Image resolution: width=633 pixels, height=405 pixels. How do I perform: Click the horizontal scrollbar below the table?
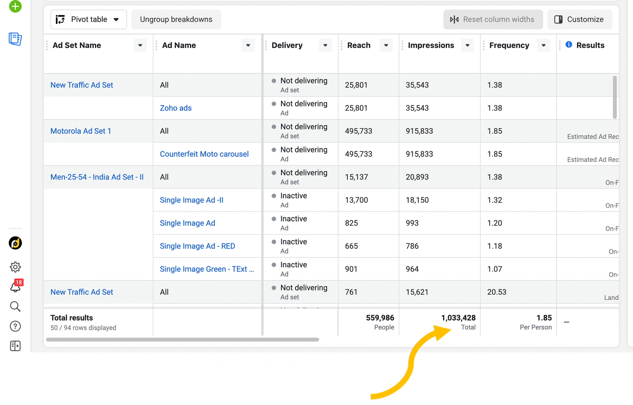182,339
